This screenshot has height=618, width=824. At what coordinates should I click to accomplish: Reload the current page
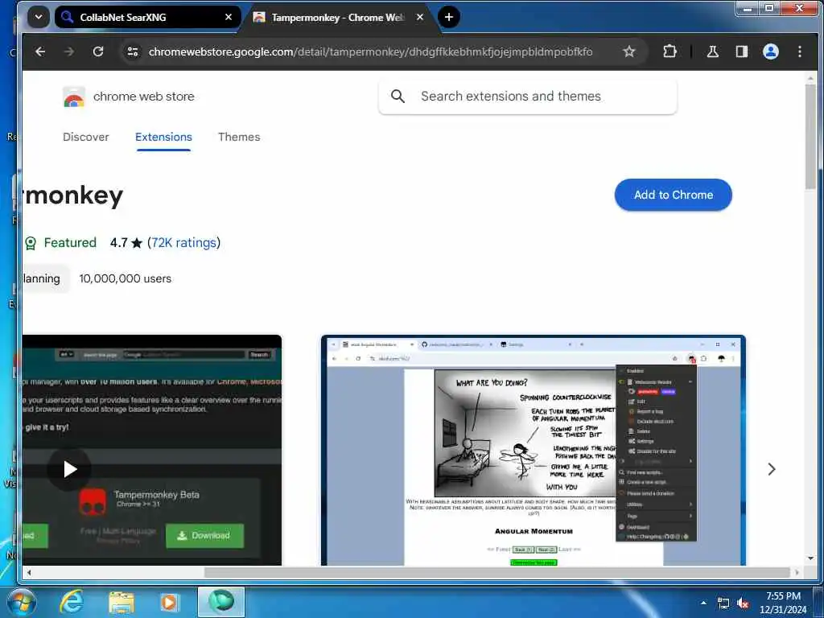[x=97, y=51]
